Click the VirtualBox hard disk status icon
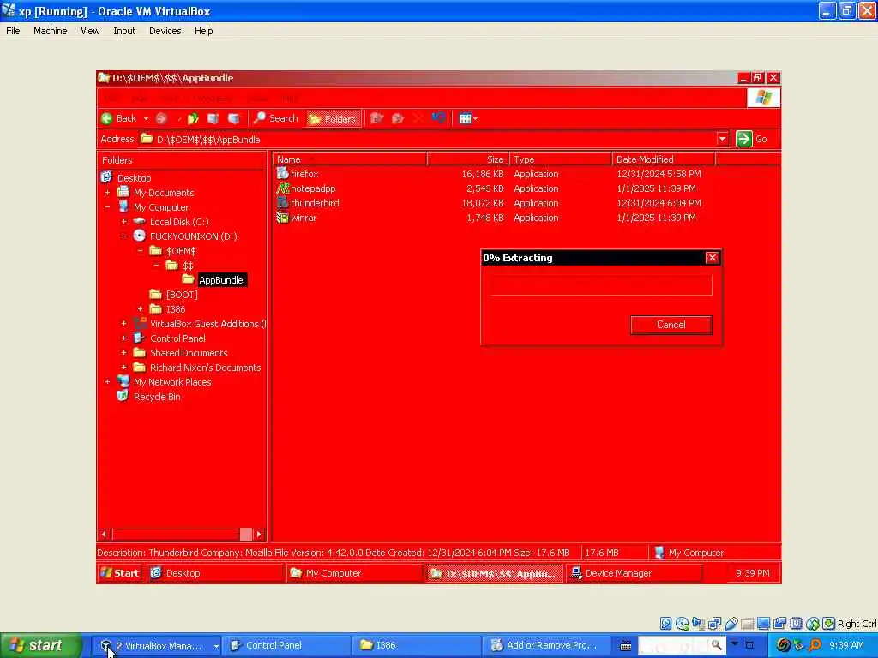The width and height of the screenshot is (878, 658). pos(665,624)
